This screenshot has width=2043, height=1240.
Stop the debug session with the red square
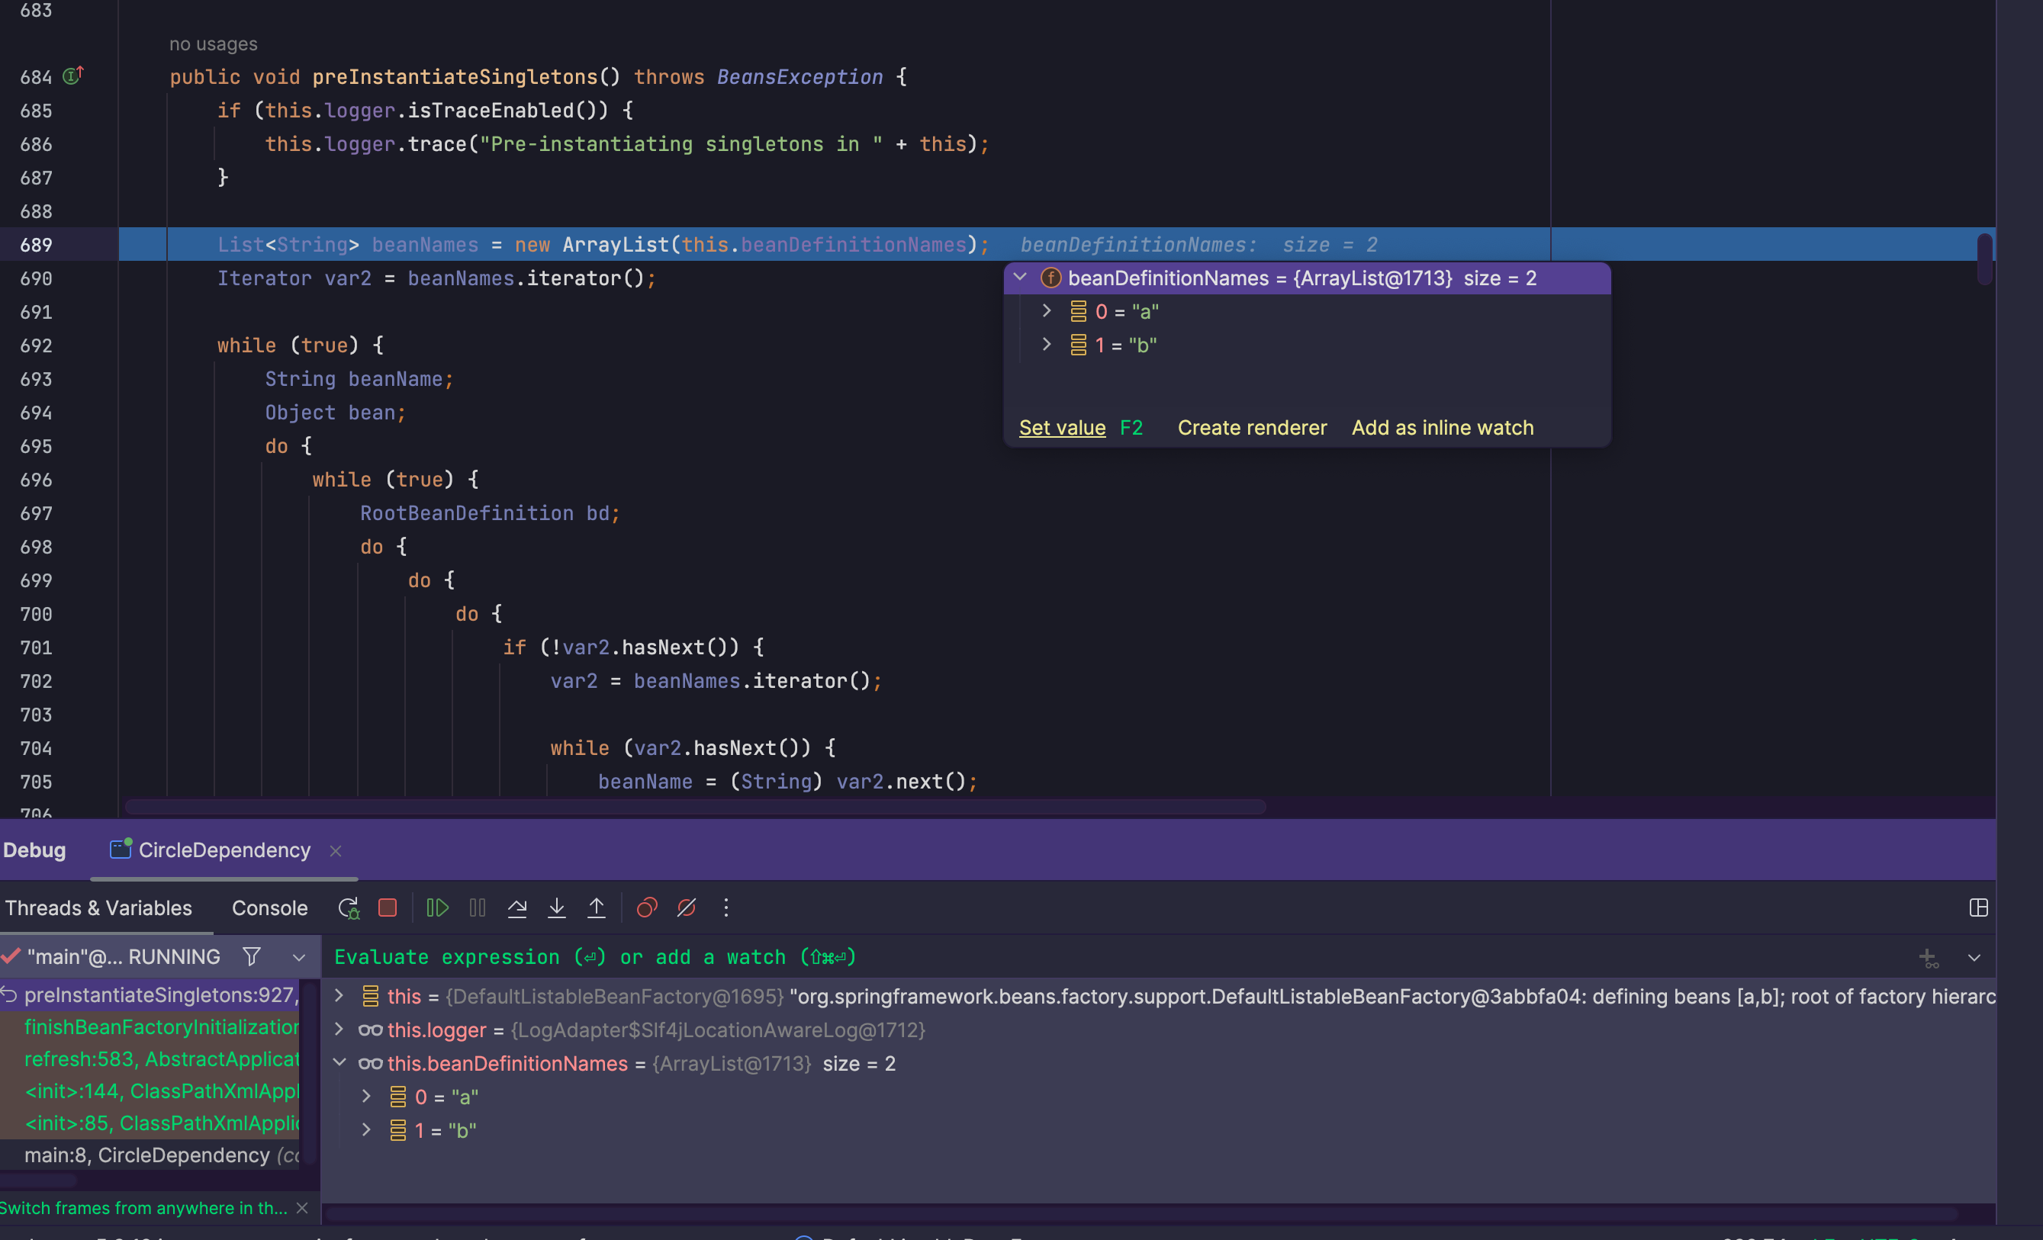click(x=388, y=908)
